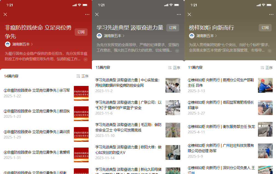This screenshot has height=174, width=276.
Task: Visit 湖南新五丰 account link in red panel
Action: pos(22,44)
